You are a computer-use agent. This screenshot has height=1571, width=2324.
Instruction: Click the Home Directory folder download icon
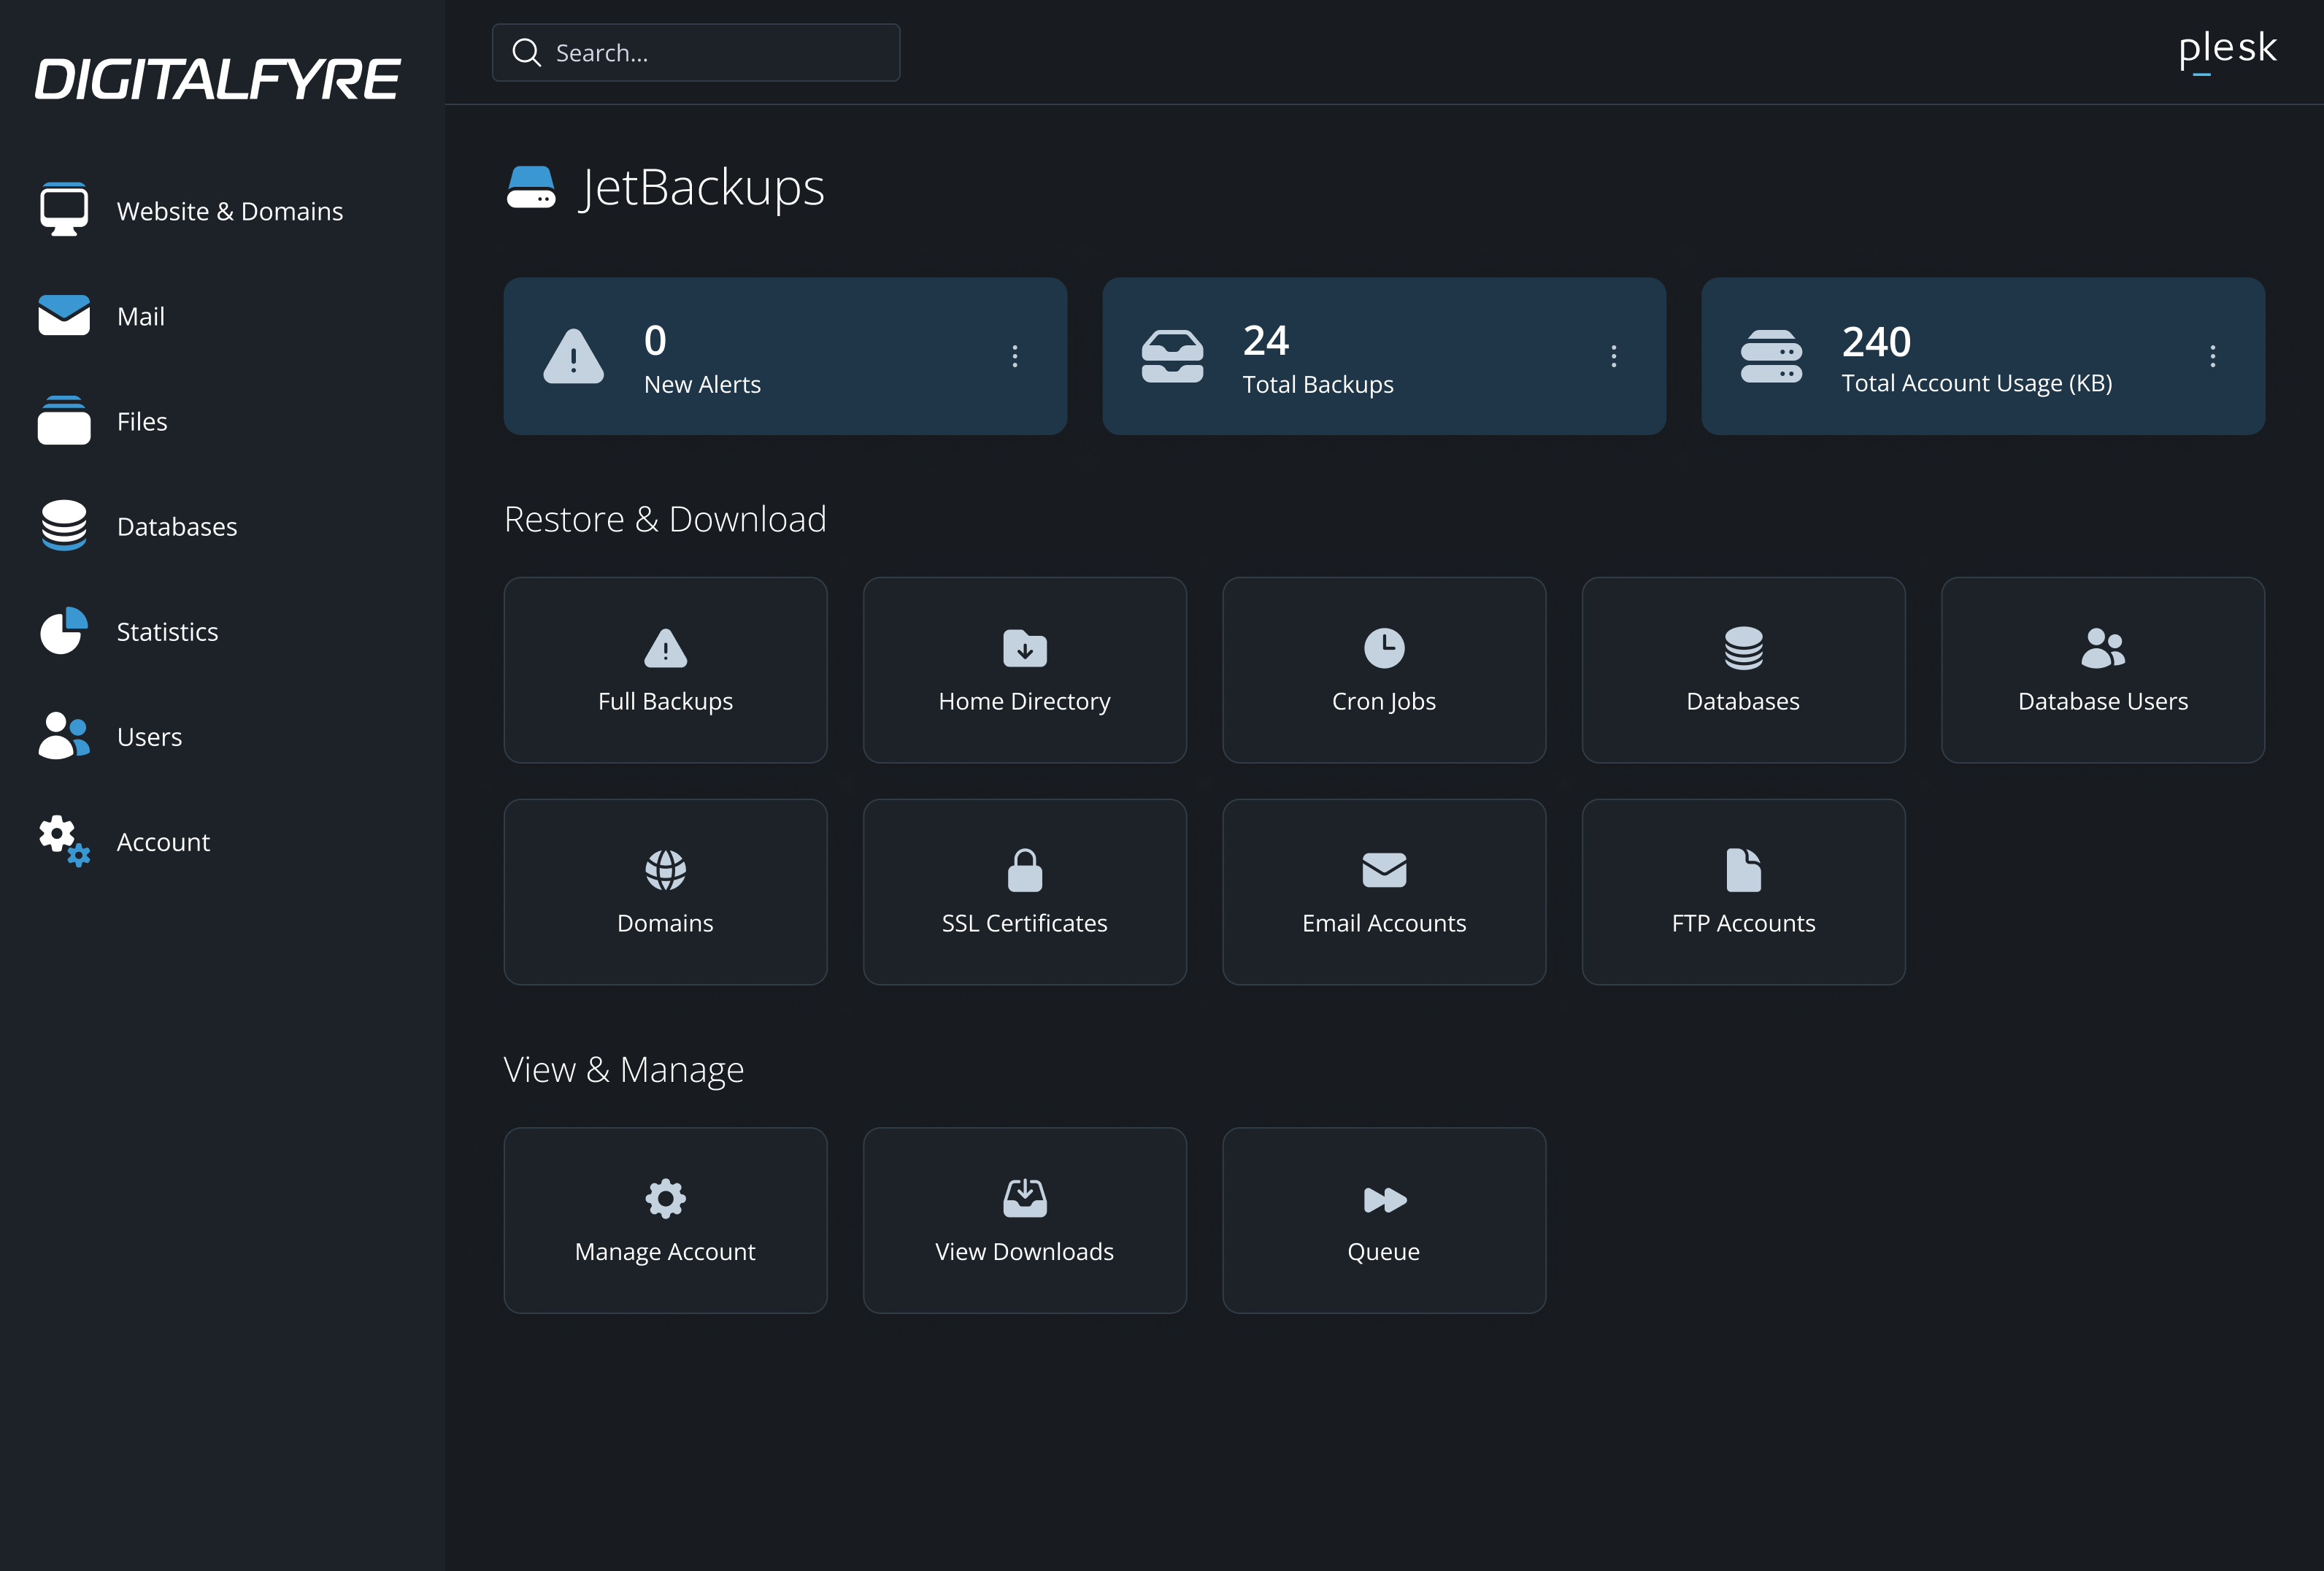[x=1025, y=648]
